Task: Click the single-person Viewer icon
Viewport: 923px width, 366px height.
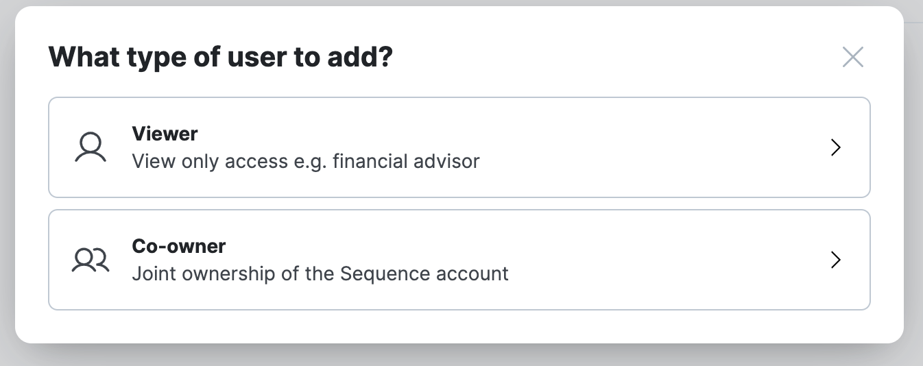Action: point(91,147)
